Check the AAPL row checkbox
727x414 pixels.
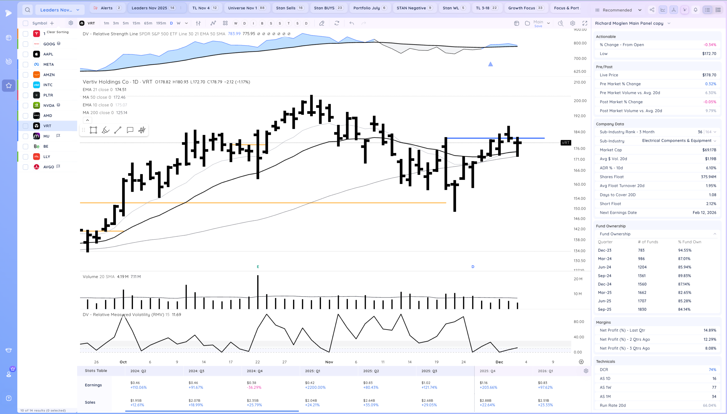coord(26,54)
